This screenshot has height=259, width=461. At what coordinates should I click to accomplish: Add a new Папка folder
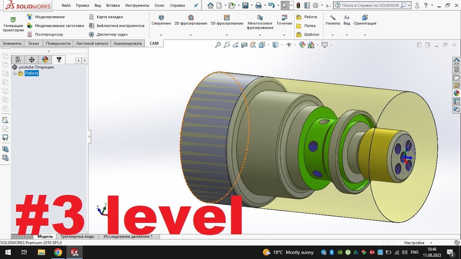pyautogui.click(x=306, y=26)
